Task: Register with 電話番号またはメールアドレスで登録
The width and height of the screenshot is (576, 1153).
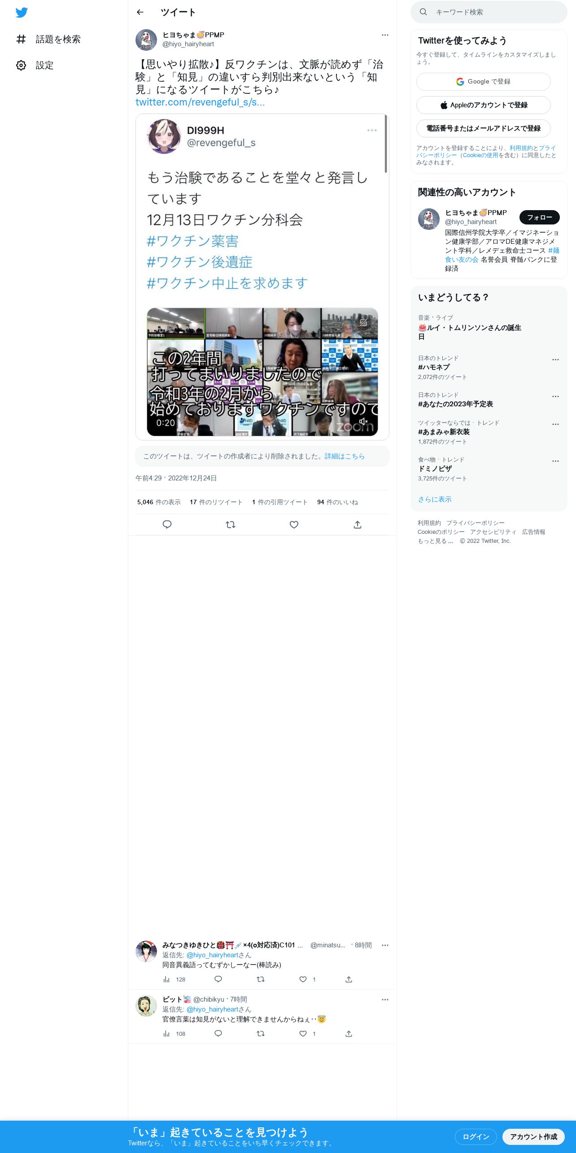Action: point(484,128)
